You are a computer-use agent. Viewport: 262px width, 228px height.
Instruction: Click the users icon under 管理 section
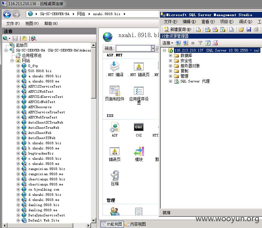tap(115, 211)
